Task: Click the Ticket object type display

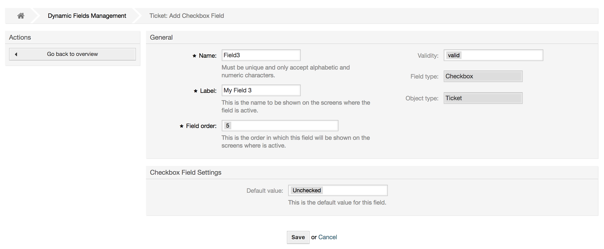Action: (x=483, y=98)
